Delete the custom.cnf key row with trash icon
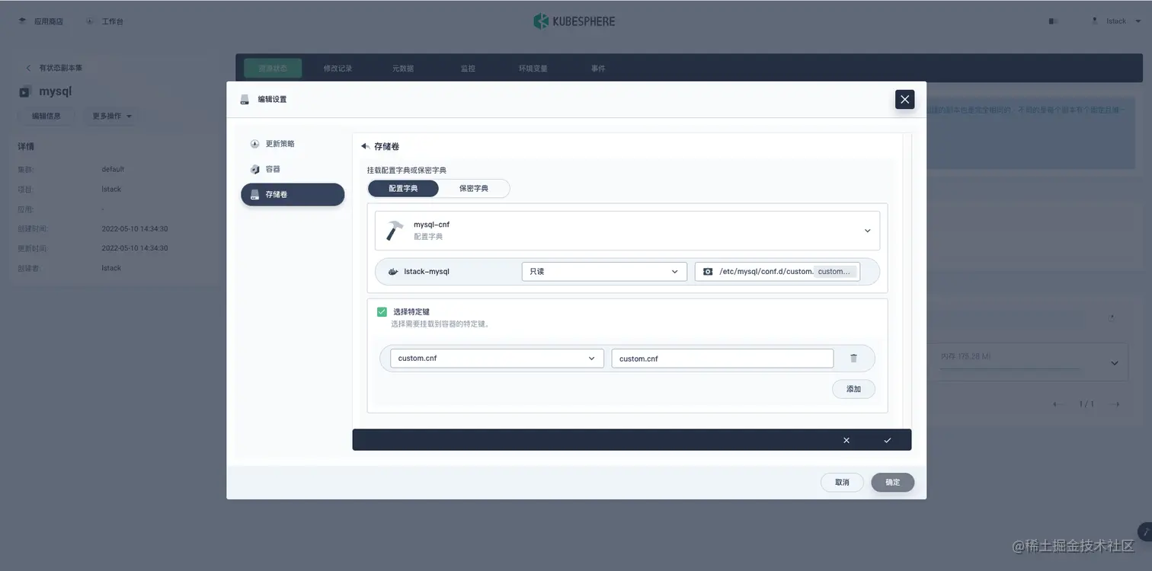The height and width of the screenshot is (571, 1152). 853,359
